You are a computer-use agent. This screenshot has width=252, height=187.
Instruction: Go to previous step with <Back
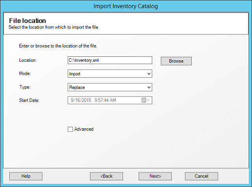(x=107, y=176)
